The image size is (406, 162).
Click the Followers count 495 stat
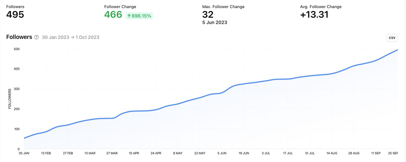[x=15, y=15]
